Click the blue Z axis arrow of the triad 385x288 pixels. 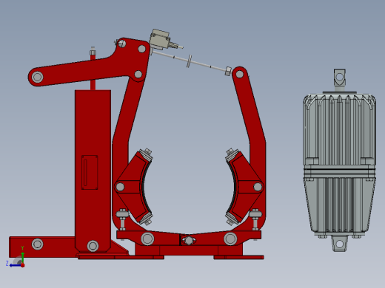(15, 265)
